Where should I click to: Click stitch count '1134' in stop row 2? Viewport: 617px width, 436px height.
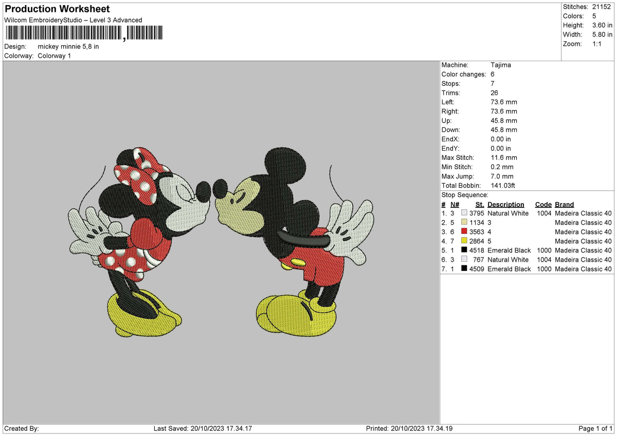[477, 223]
